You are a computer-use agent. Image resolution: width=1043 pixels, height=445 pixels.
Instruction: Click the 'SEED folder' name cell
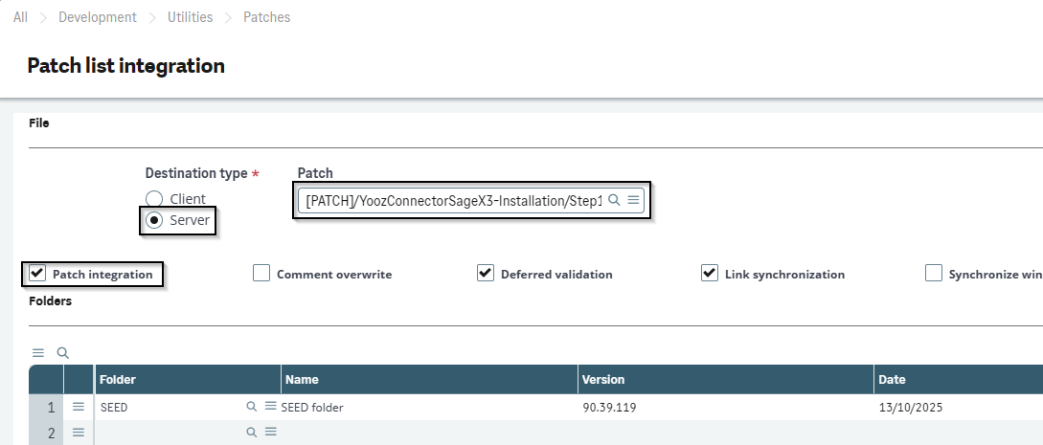click(x=312, y=407)
